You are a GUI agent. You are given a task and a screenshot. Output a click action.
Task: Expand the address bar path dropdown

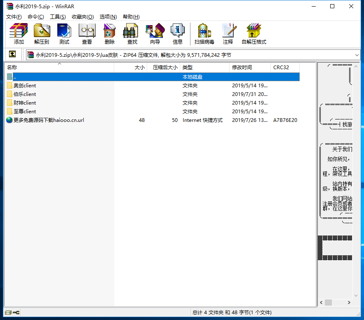357,55
